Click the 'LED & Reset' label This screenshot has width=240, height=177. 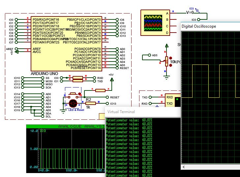(76, 110)
